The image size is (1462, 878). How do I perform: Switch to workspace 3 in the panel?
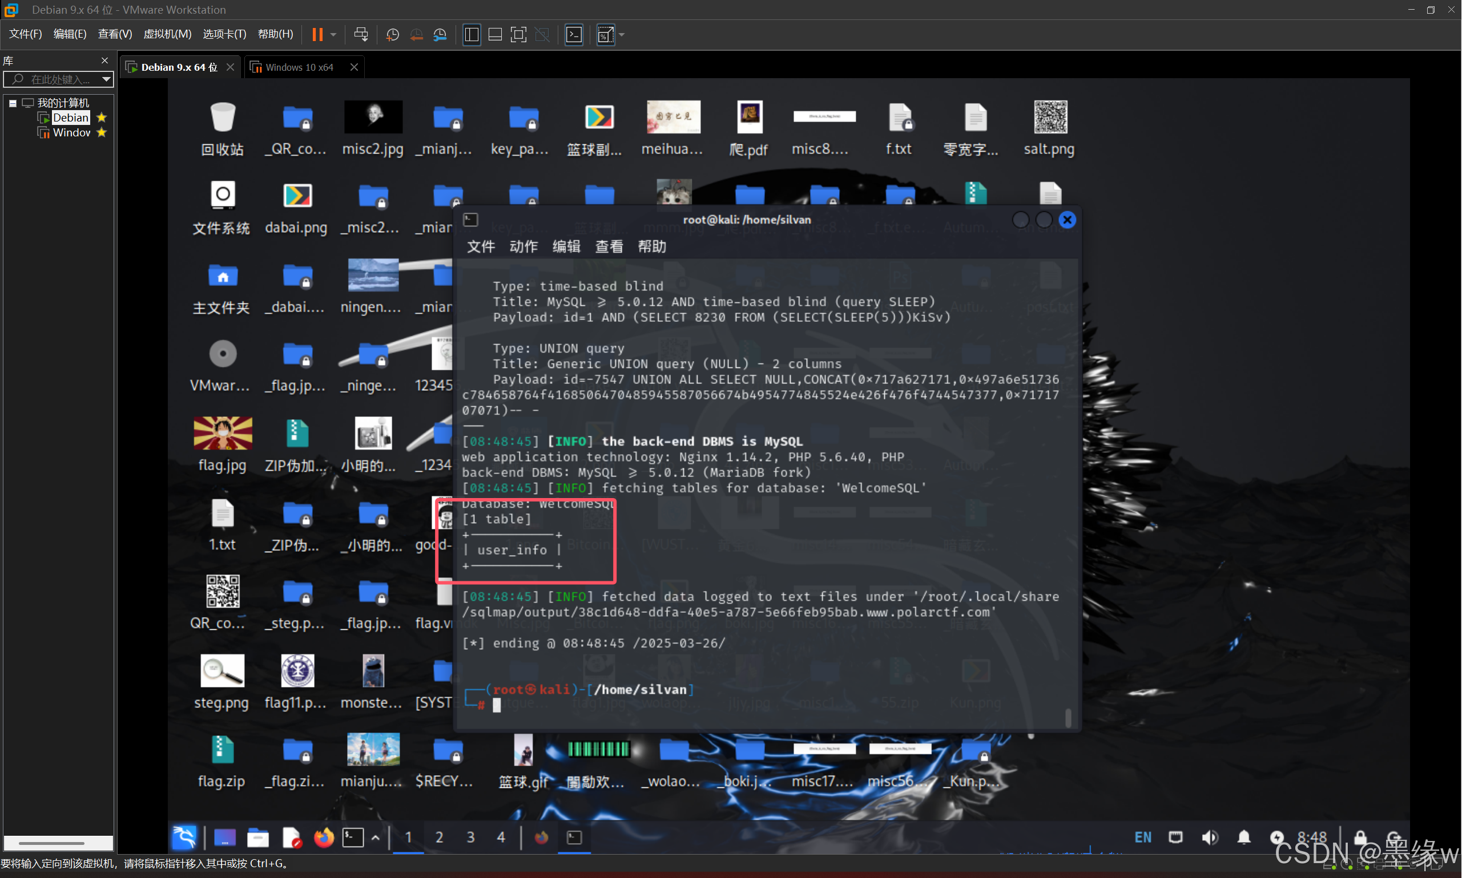click(x=470, y=836)
